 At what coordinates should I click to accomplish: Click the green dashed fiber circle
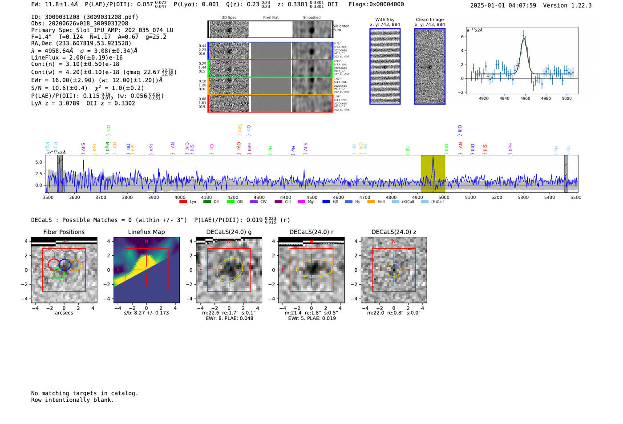(58, 274)
